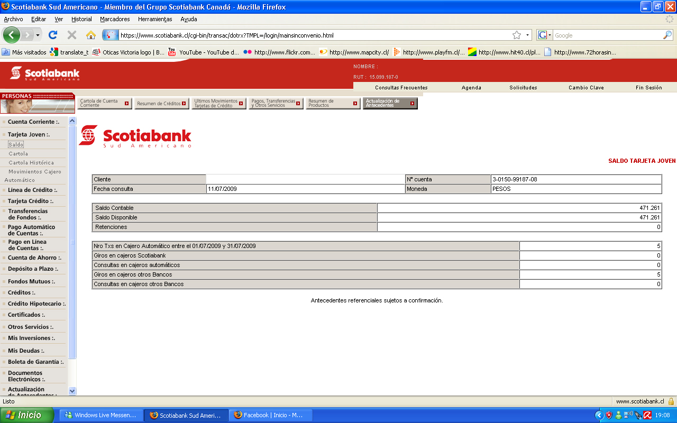Image resolution: width=677 pixels, height=423 pixels.
Task: Open the Herramientas menu
Action: pos(155,19)
